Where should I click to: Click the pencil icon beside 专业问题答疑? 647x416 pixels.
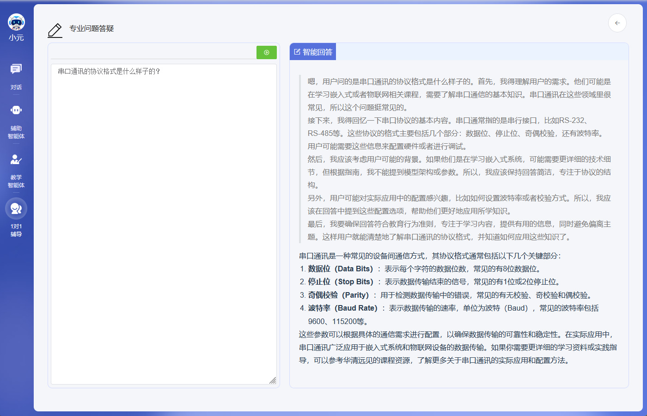(55, 31)
